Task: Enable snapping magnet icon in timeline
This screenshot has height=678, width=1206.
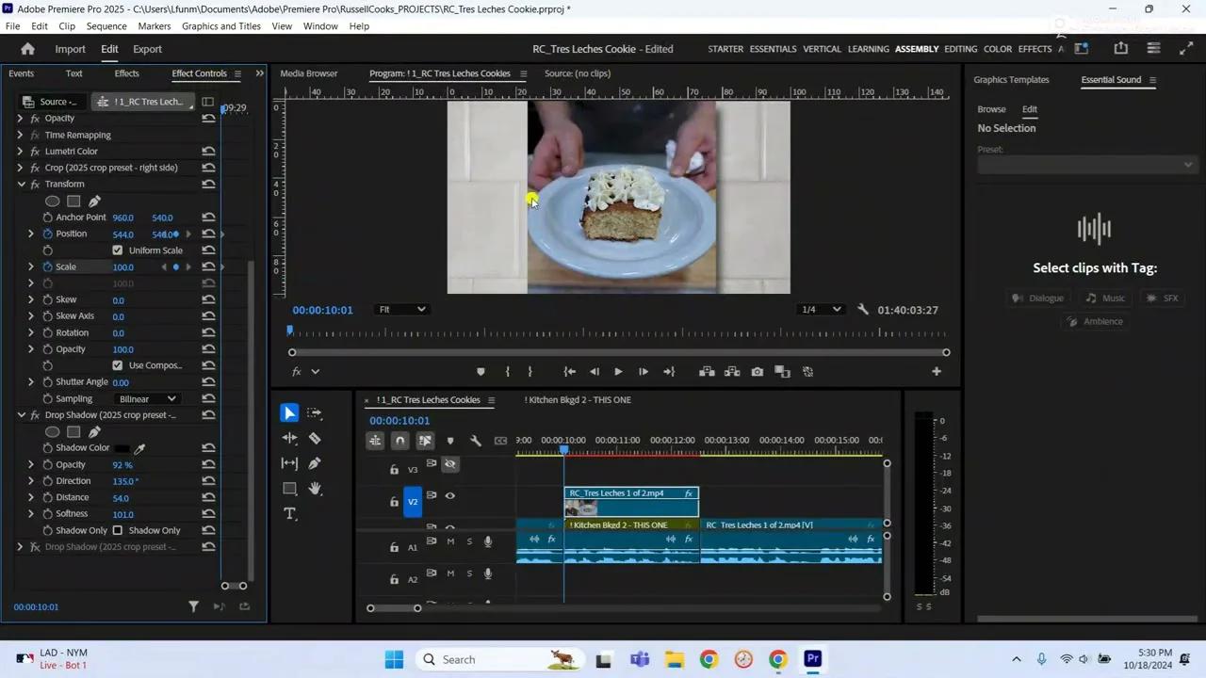Action: 399,440
